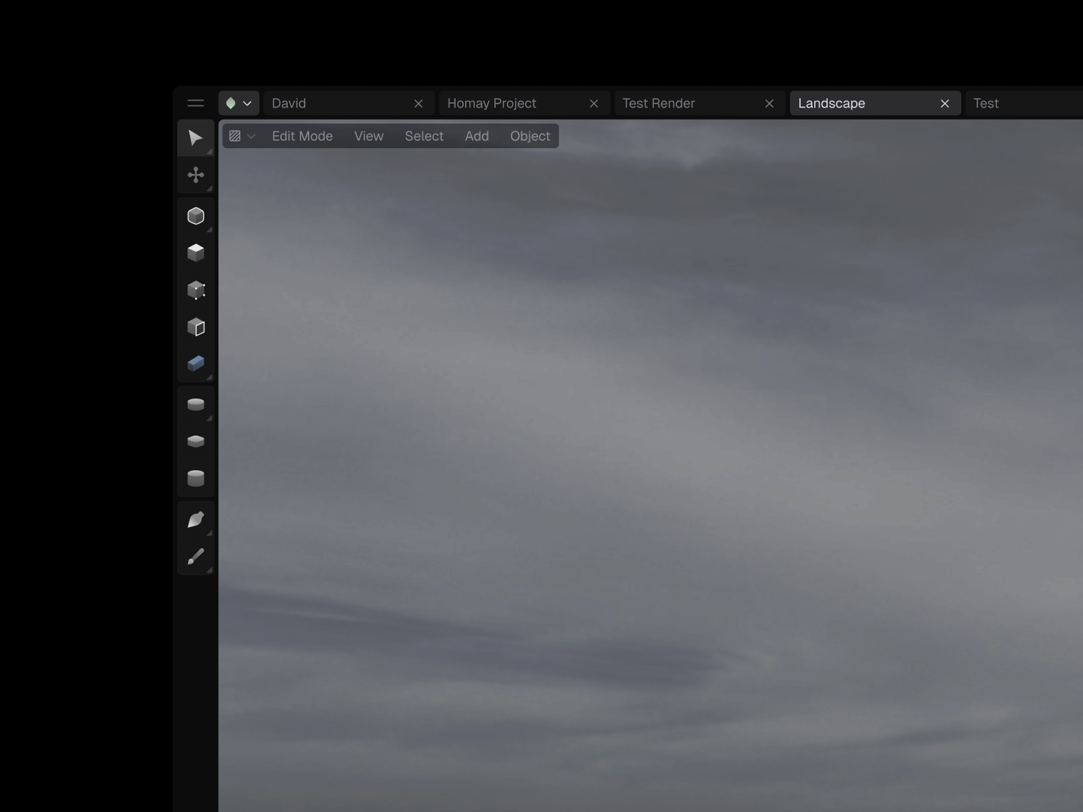Viewport: 1083px width, 812px height.
Task: Open the shading pattern dropdown in viewport header
Action: (x=241, y=136)
